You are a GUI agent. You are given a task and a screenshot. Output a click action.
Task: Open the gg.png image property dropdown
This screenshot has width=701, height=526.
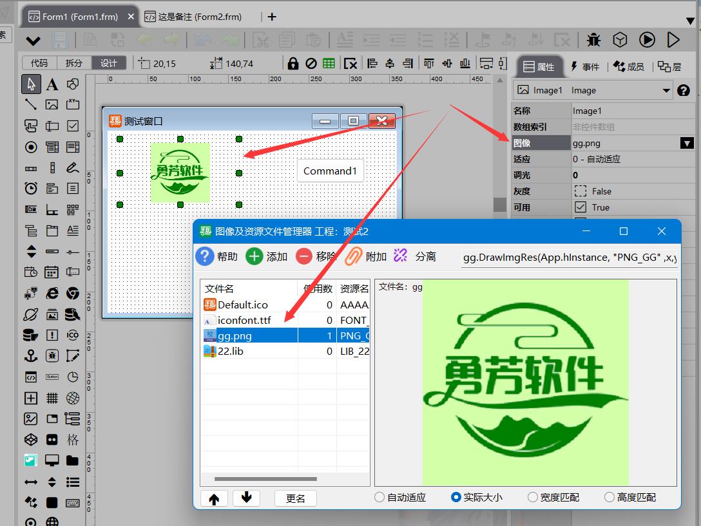(x=687, y=143)
